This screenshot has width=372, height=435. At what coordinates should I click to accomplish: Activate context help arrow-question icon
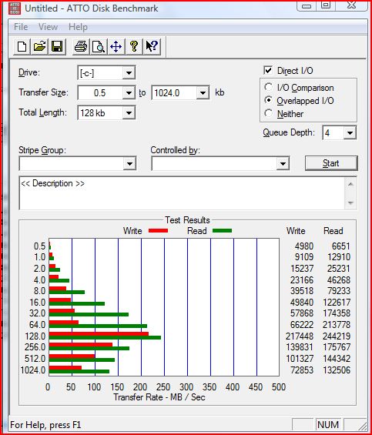152,46
